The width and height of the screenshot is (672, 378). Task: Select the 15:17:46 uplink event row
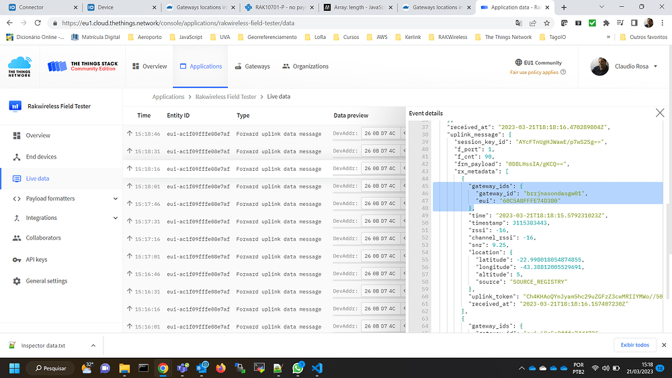click(x=264, y=204)
